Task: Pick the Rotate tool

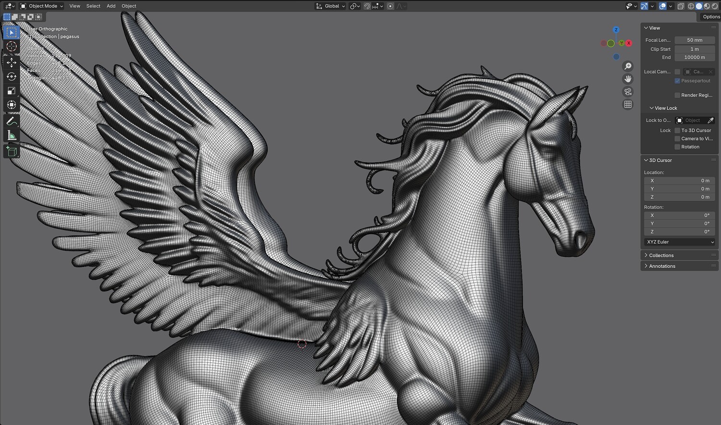Action: 12,76
